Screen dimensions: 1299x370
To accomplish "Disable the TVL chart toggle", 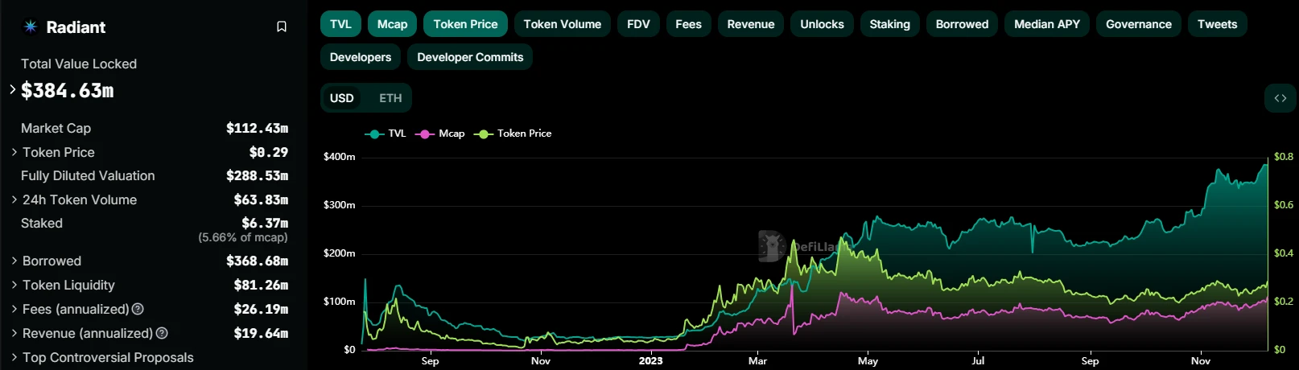I will point(340,24).
